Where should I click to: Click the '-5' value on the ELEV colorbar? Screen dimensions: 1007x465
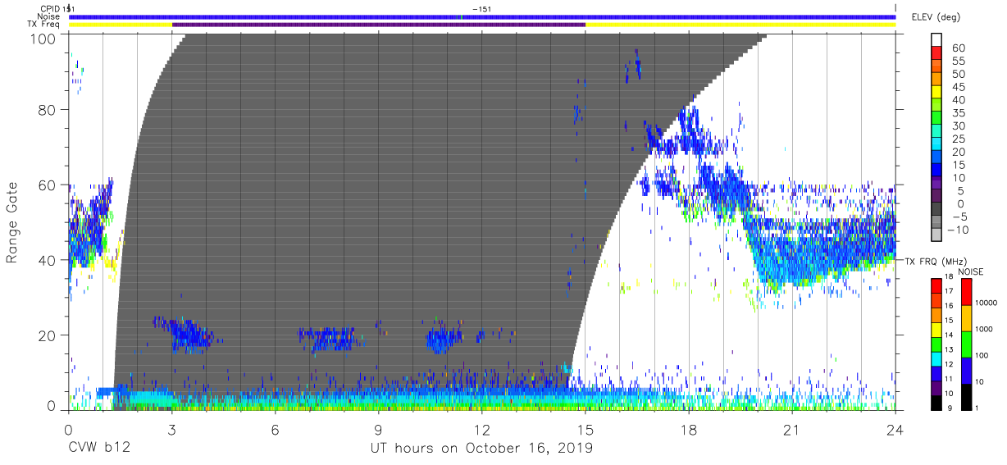click(x=959, y=217)
